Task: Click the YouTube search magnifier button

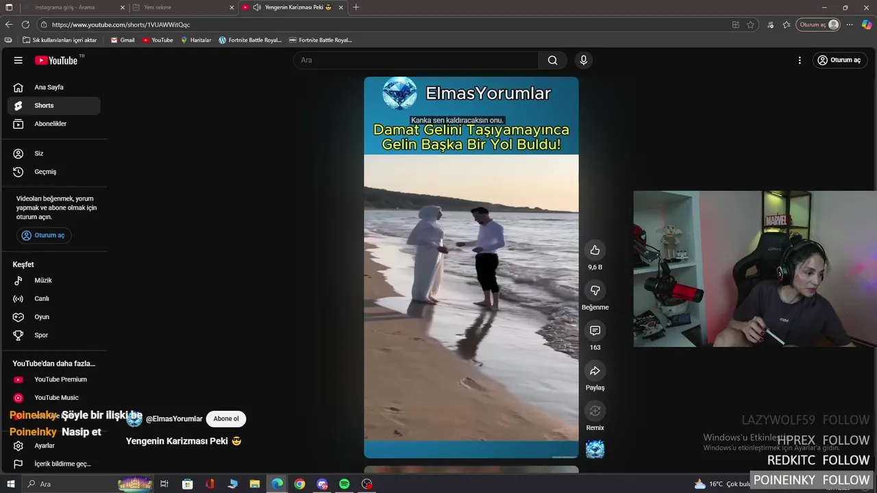Action: point(552,60)
